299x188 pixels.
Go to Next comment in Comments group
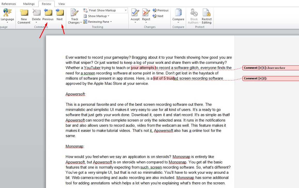[x=60, y=13]
